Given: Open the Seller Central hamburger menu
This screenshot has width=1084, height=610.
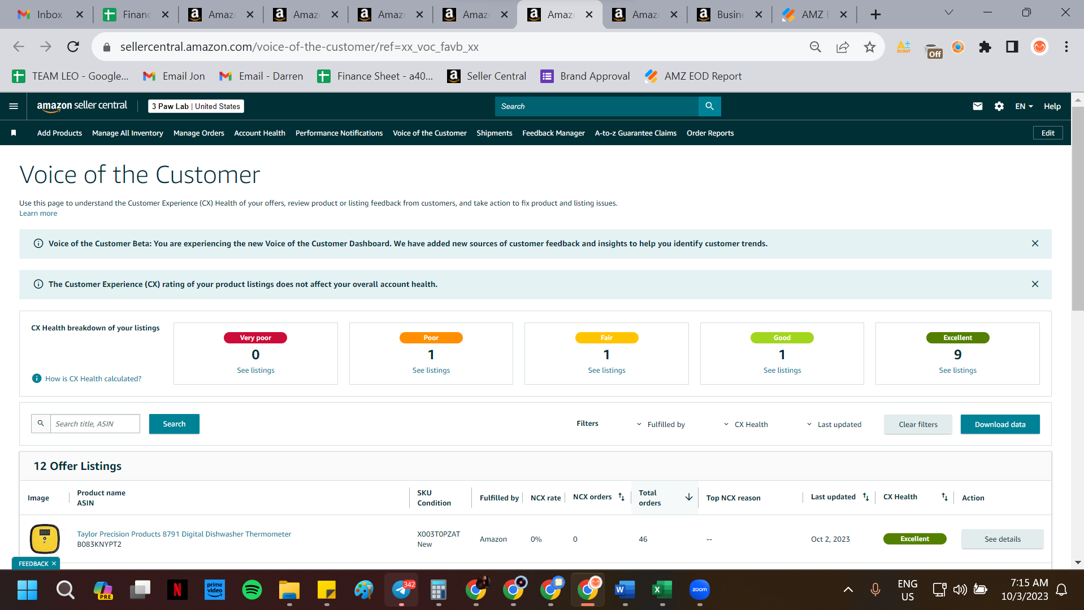Looking at the screenshot, I should (14, 106).
